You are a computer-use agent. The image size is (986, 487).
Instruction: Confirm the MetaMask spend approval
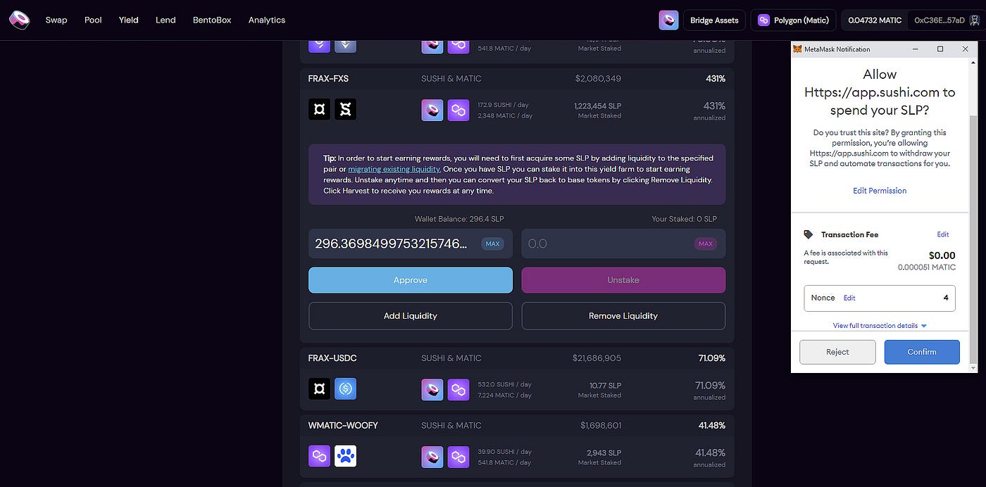coord(922,352)
